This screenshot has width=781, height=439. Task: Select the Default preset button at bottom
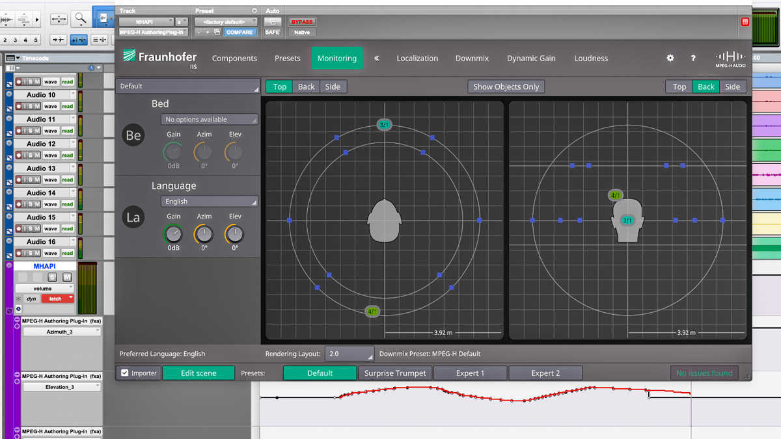(320, 373)
